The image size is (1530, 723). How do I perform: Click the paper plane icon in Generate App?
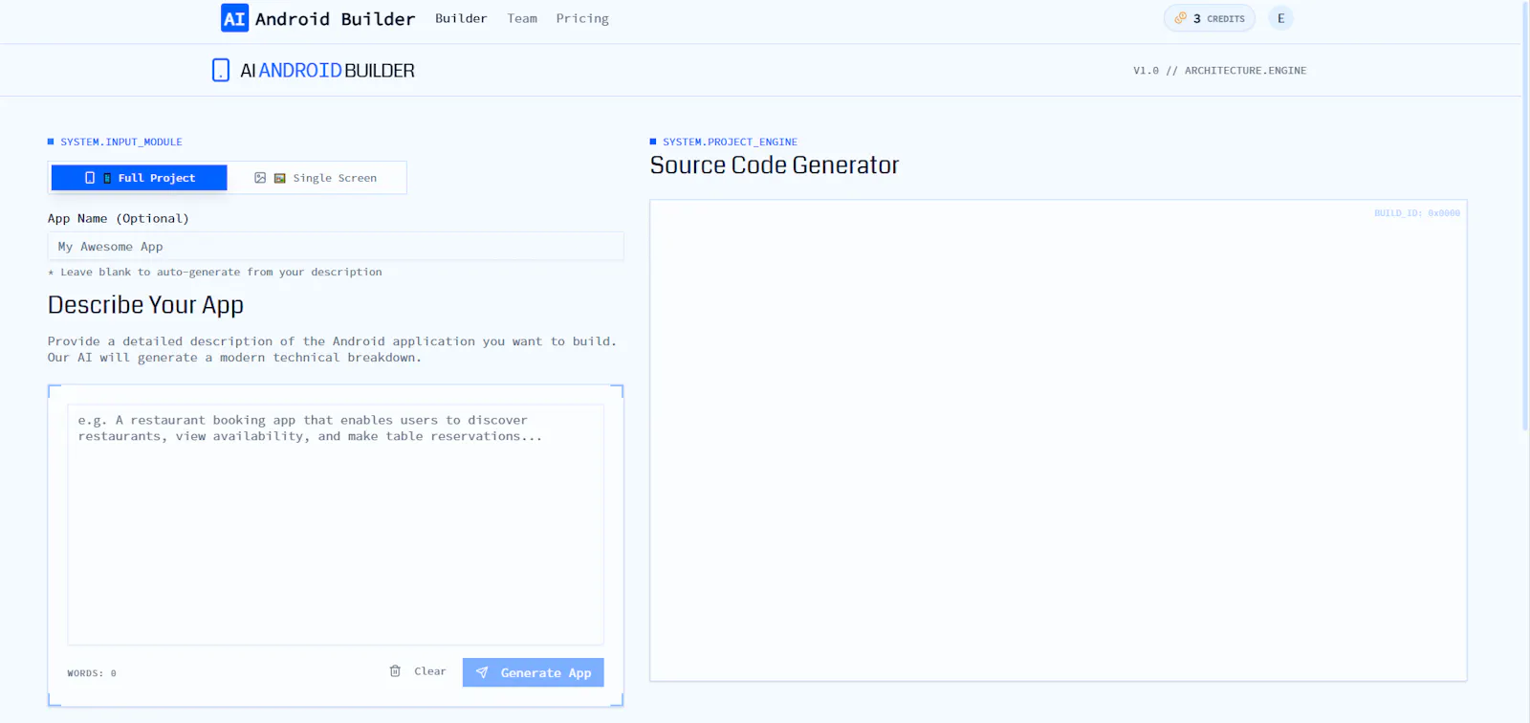point(482,672)
